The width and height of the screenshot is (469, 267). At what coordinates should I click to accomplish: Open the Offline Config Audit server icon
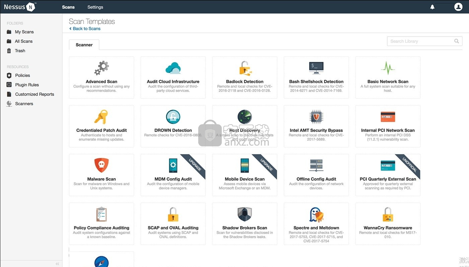316,165
